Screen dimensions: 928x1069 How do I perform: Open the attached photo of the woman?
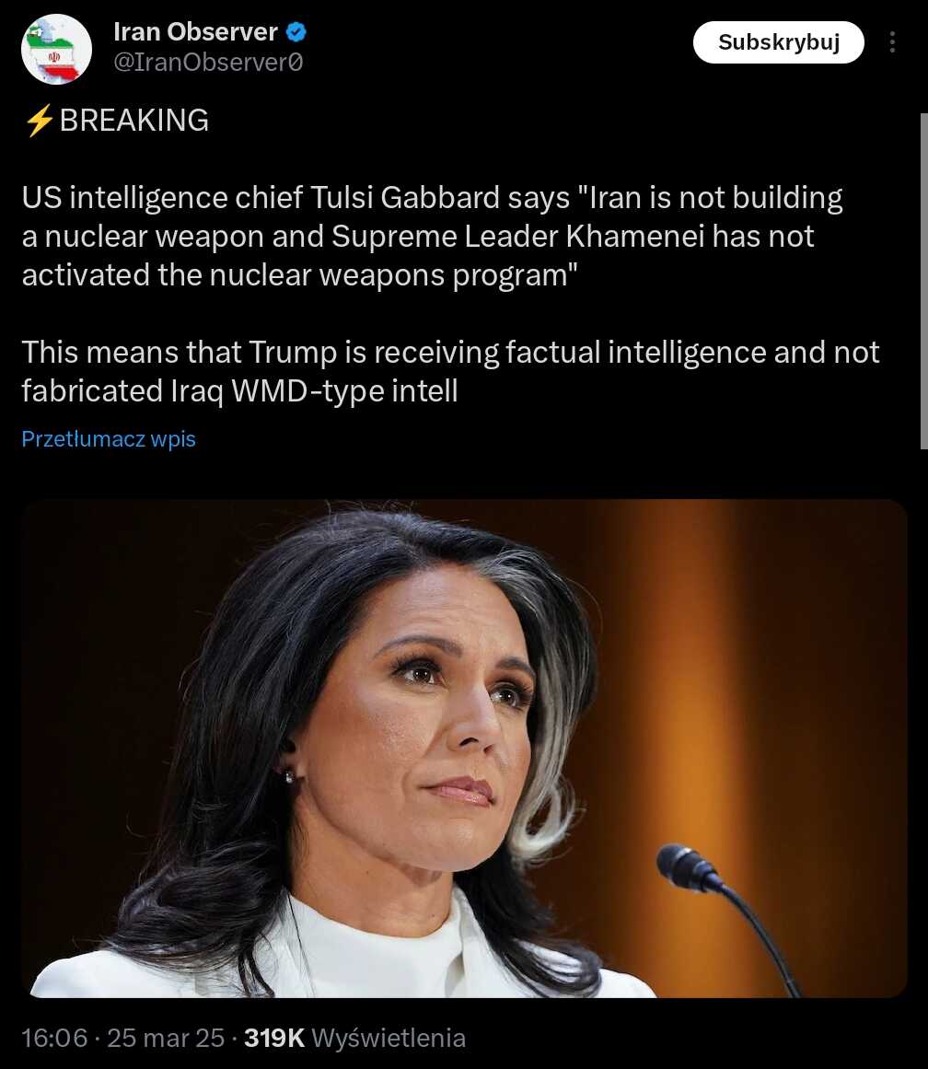coord(464,749)
